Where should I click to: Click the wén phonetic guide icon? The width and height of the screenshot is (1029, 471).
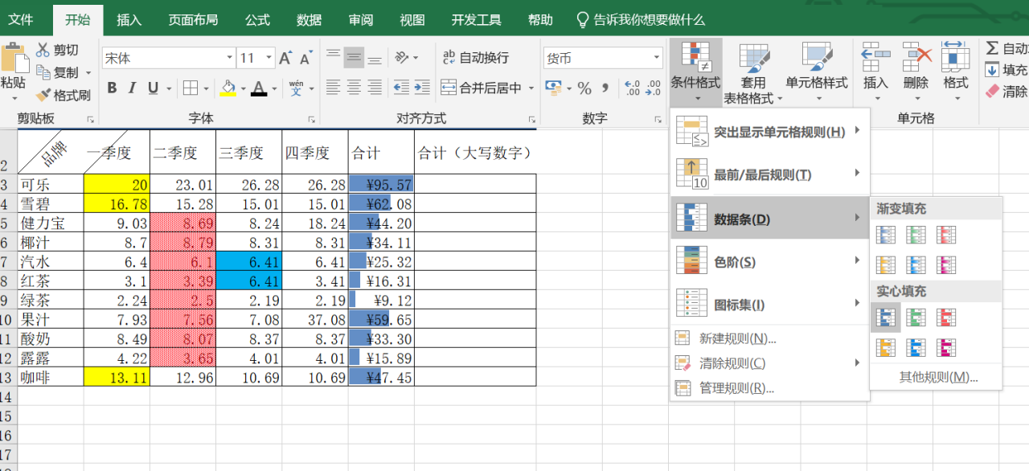(297, 88)
